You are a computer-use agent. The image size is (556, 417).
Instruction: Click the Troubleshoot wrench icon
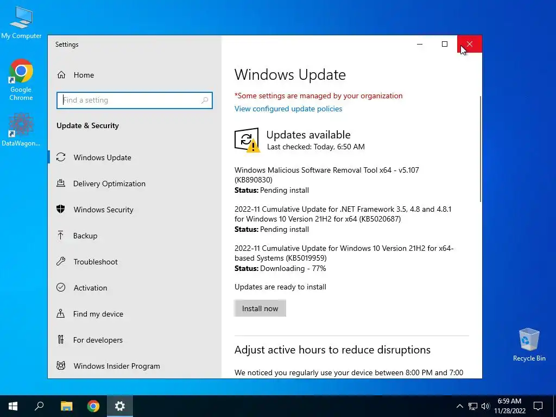point(61,261)
